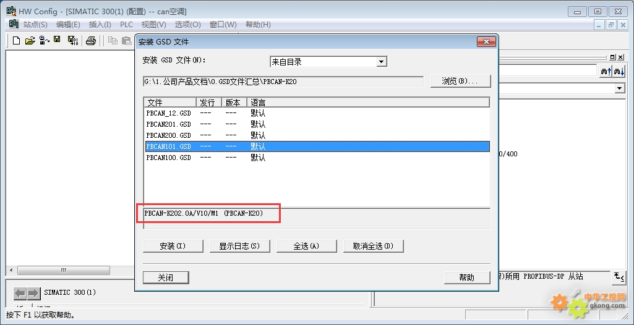Screen dimensions: 634x325
Task: Open the 窗口(W) menu
Action: coord(223,25)
